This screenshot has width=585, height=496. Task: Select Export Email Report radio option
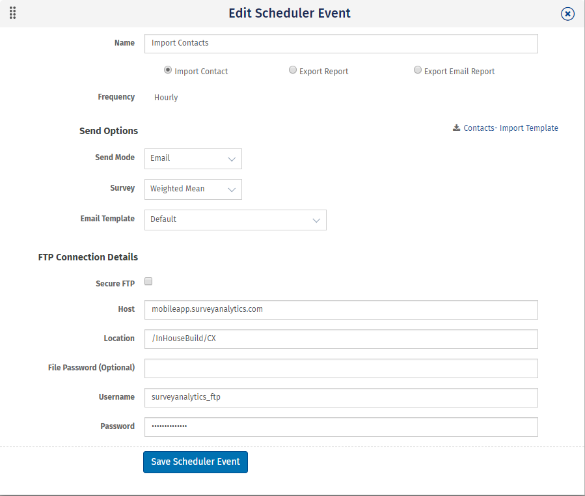418,70
